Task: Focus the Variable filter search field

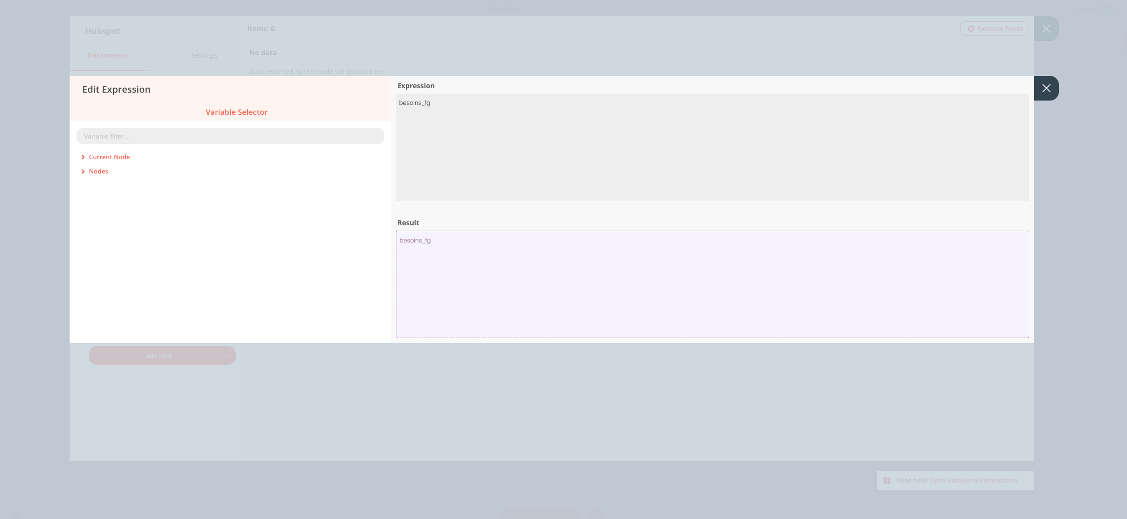Action: (230, 136)
